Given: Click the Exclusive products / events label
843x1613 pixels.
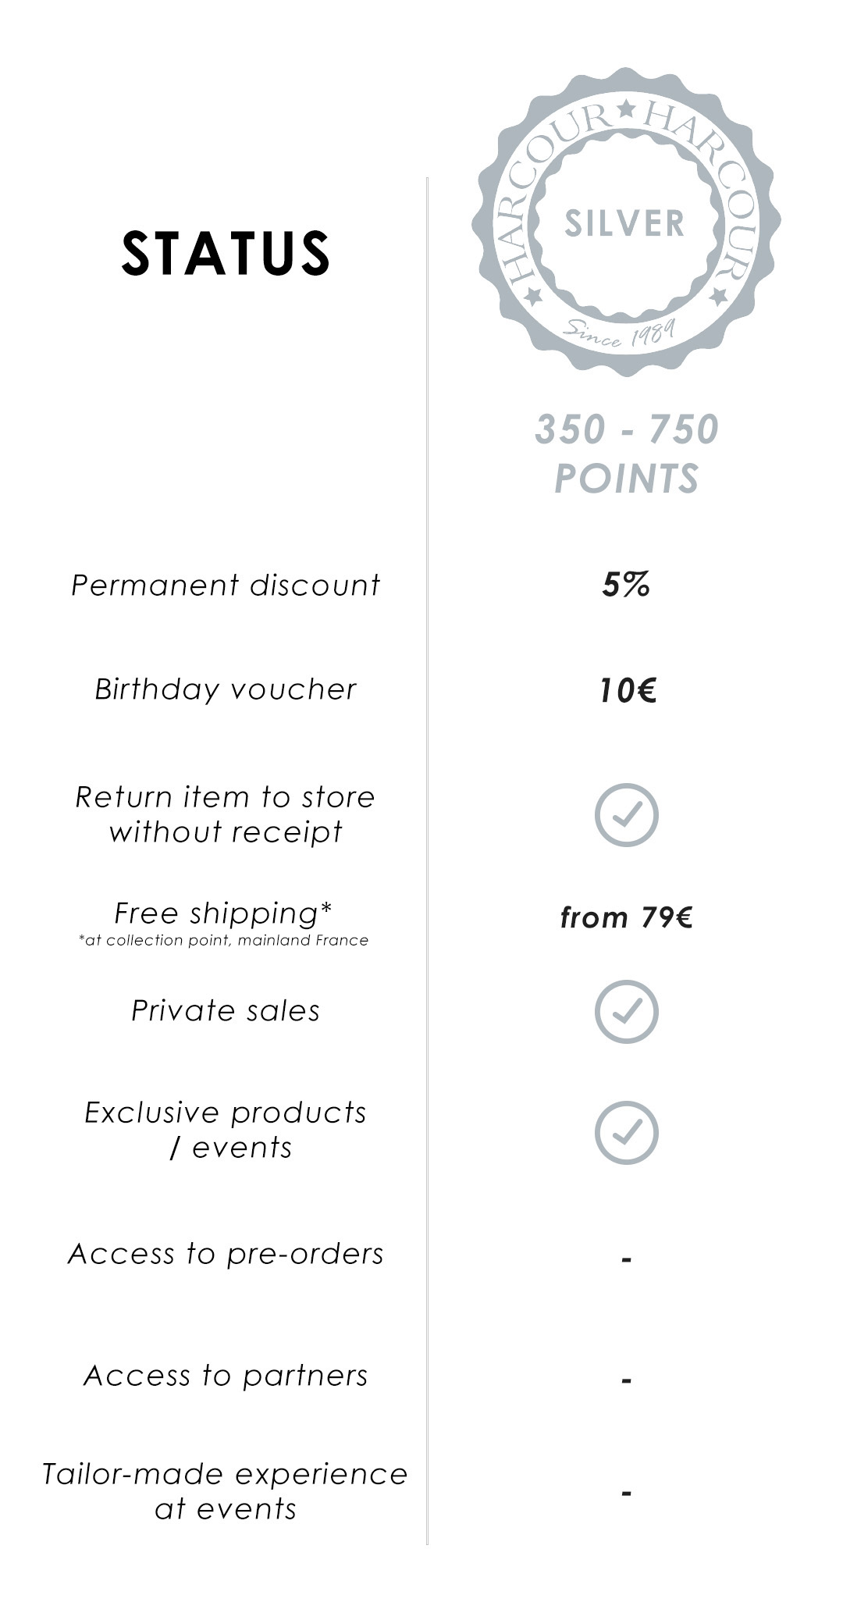Looking at the screenshot, I should point(226,1130).
